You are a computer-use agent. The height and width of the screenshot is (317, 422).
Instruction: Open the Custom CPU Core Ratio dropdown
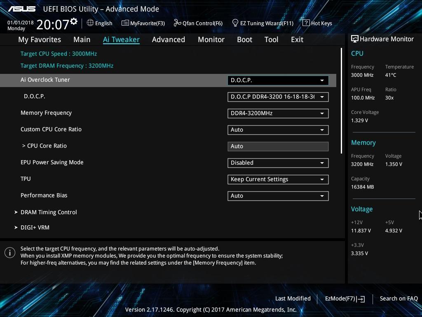pos(278,130)
